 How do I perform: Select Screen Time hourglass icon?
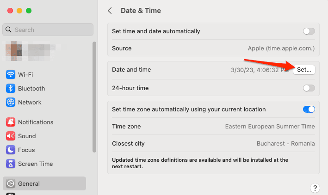pyautogui.click(x=11, y=164)
